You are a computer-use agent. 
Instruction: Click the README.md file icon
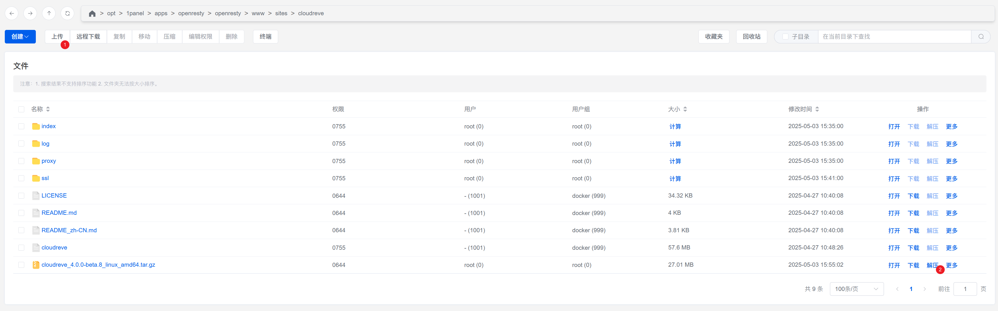36,213
